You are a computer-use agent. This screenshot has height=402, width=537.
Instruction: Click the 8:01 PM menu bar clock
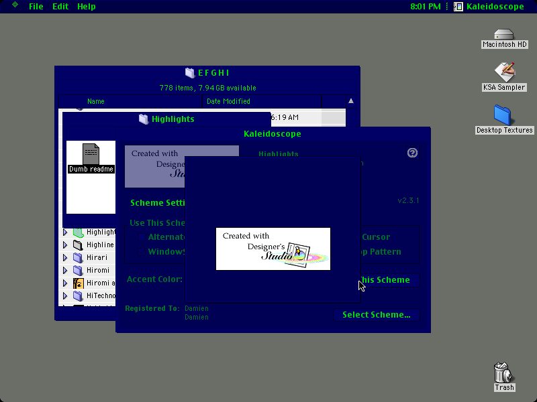[x=426, y=7]
